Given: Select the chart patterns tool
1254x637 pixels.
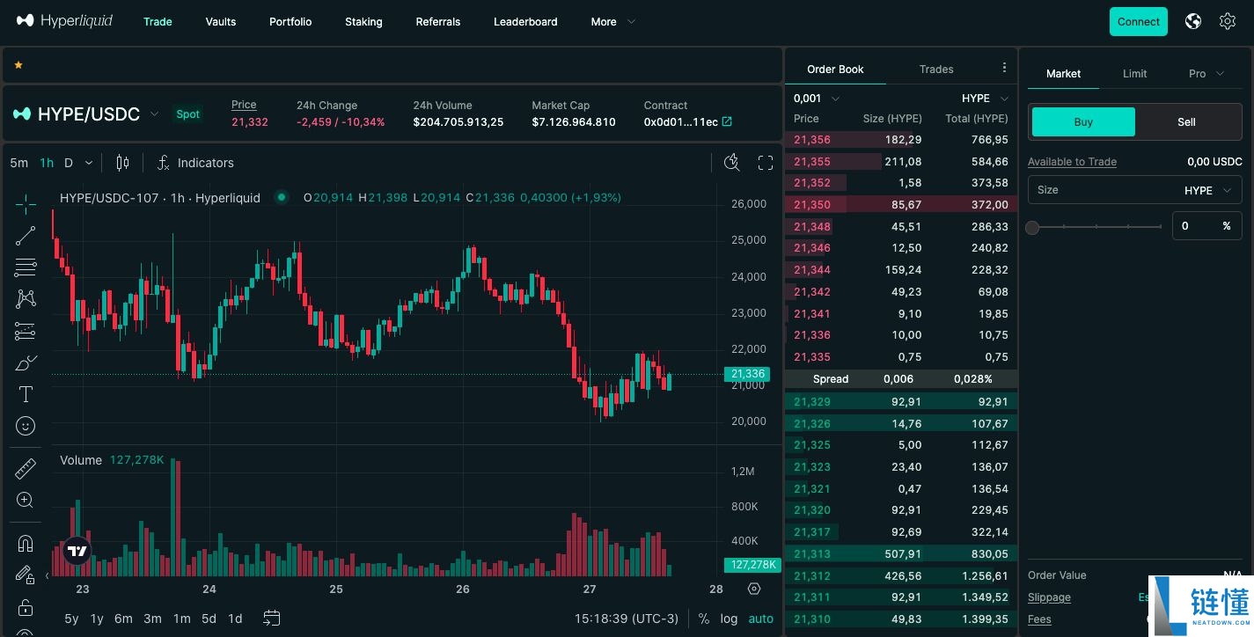Looking at the screenshot, I should [x=26, y=299].
